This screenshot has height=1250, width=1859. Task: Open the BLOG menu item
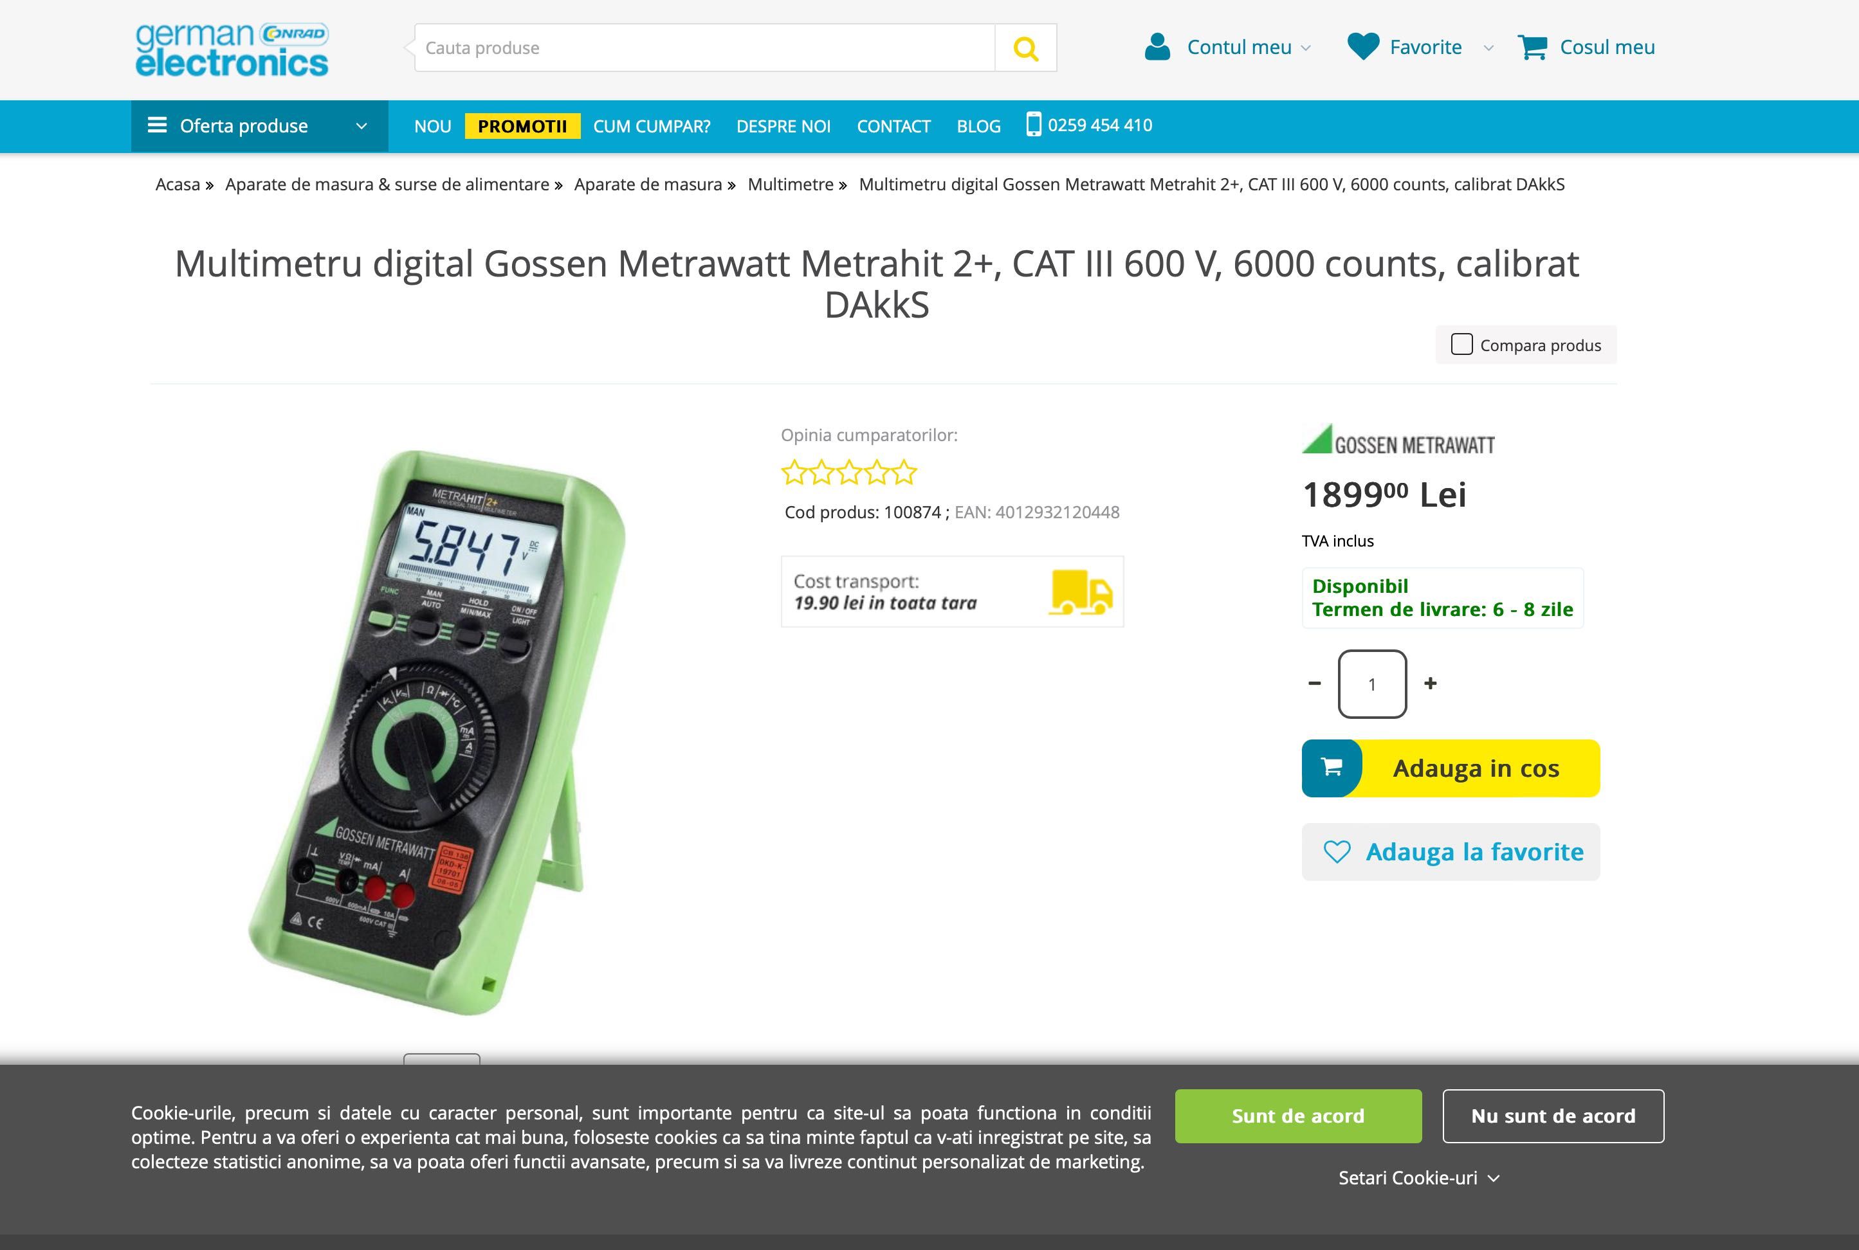[x=978, y=126]
